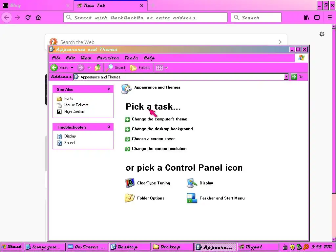The height and width of the screenshot is (252, 336).
Task: Open the Sound troubleshooter
Action: tap(66, 143)
